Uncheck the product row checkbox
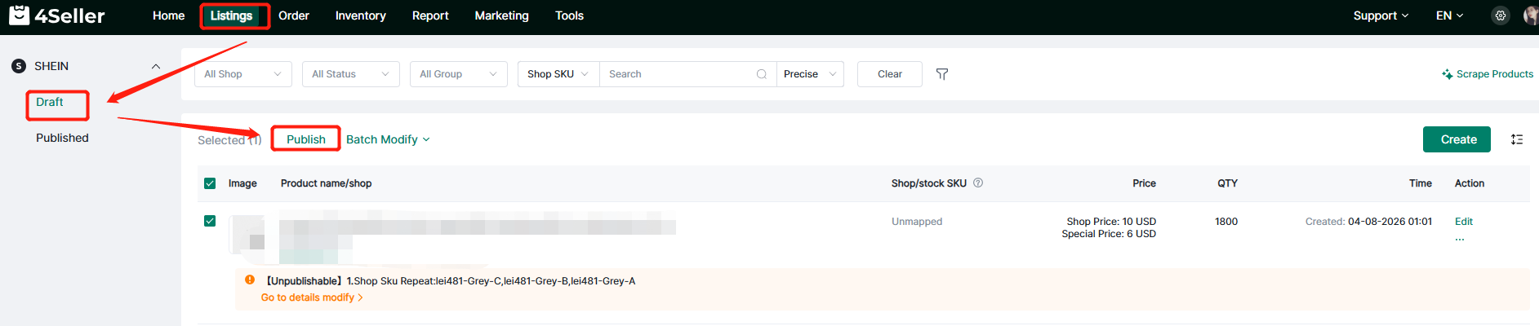The height and width of the screenshot is (326, 1539). [210, 221]
